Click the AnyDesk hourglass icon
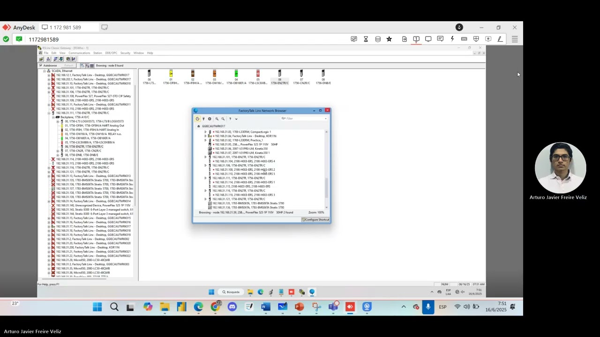The width and height of the screenshot is (600, 337). (366, 39)
